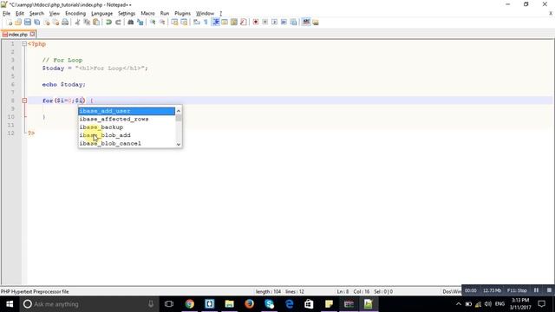Screen dimensions: 555x312
Task: Open the File menu
Action: point(6,14)
